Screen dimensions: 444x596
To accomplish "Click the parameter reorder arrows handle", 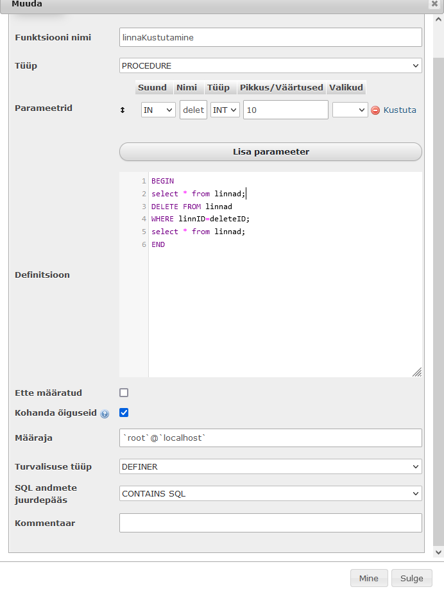I will point(123,110).
